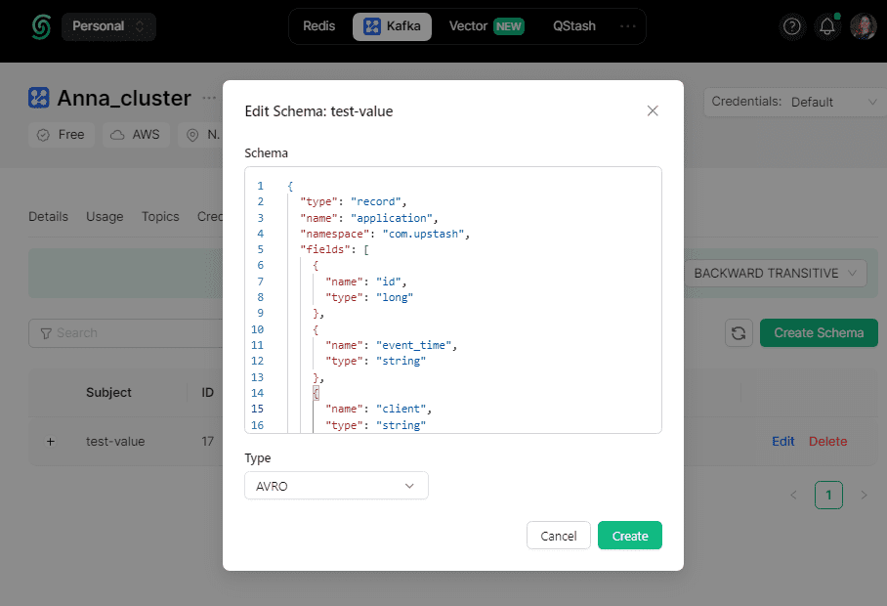Select page 1 in pagination

pos(828,496)
